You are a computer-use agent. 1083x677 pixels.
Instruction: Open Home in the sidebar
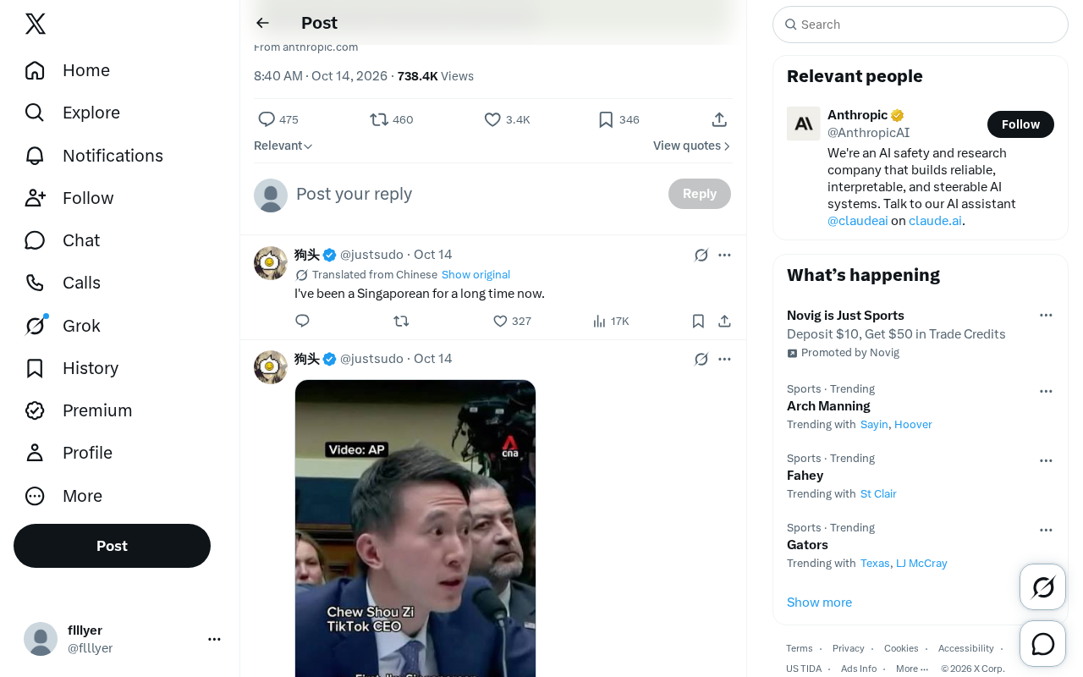(68, 70)
